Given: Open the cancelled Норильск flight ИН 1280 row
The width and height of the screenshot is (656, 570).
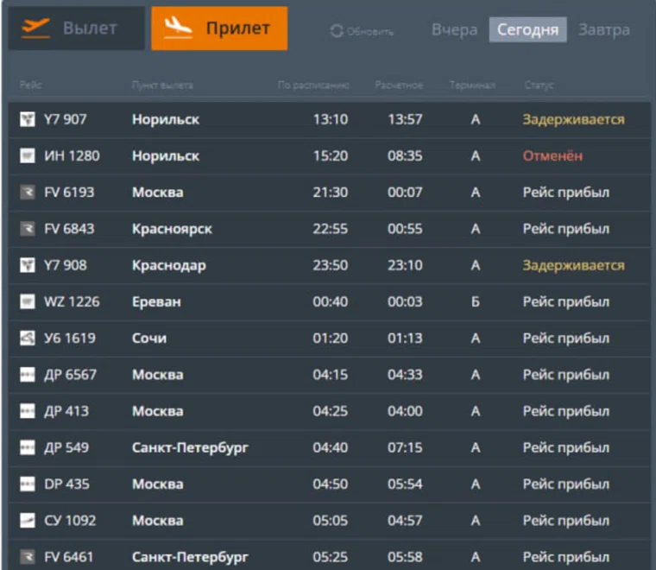Looking at the screenshot, I should point(328,156).
